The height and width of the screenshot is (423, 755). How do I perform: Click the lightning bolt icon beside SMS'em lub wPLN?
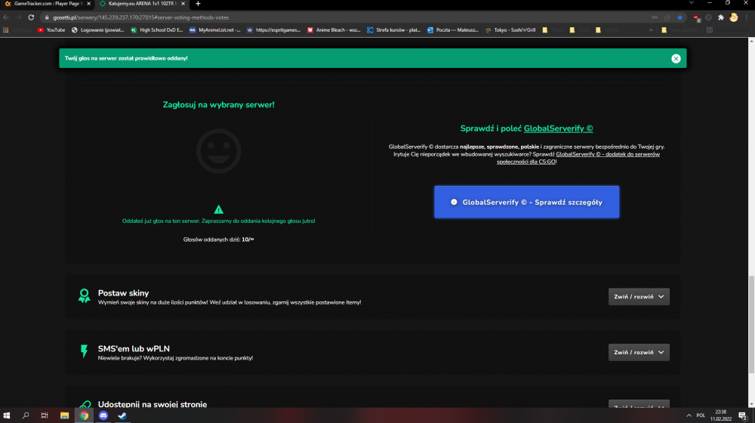point(85,351)
